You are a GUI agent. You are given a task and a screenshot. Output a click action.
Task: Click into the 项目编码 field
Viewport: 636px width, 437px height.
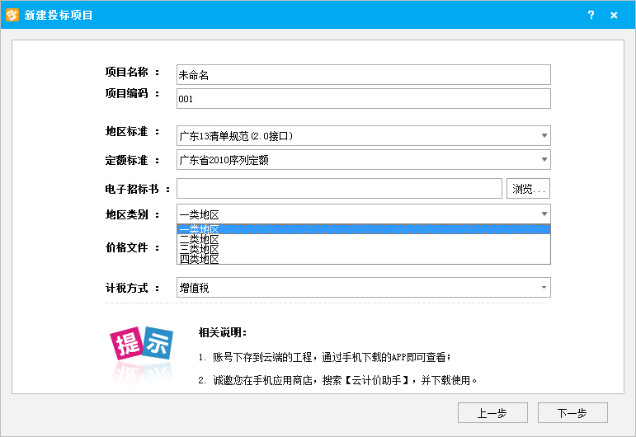[363, 99]
